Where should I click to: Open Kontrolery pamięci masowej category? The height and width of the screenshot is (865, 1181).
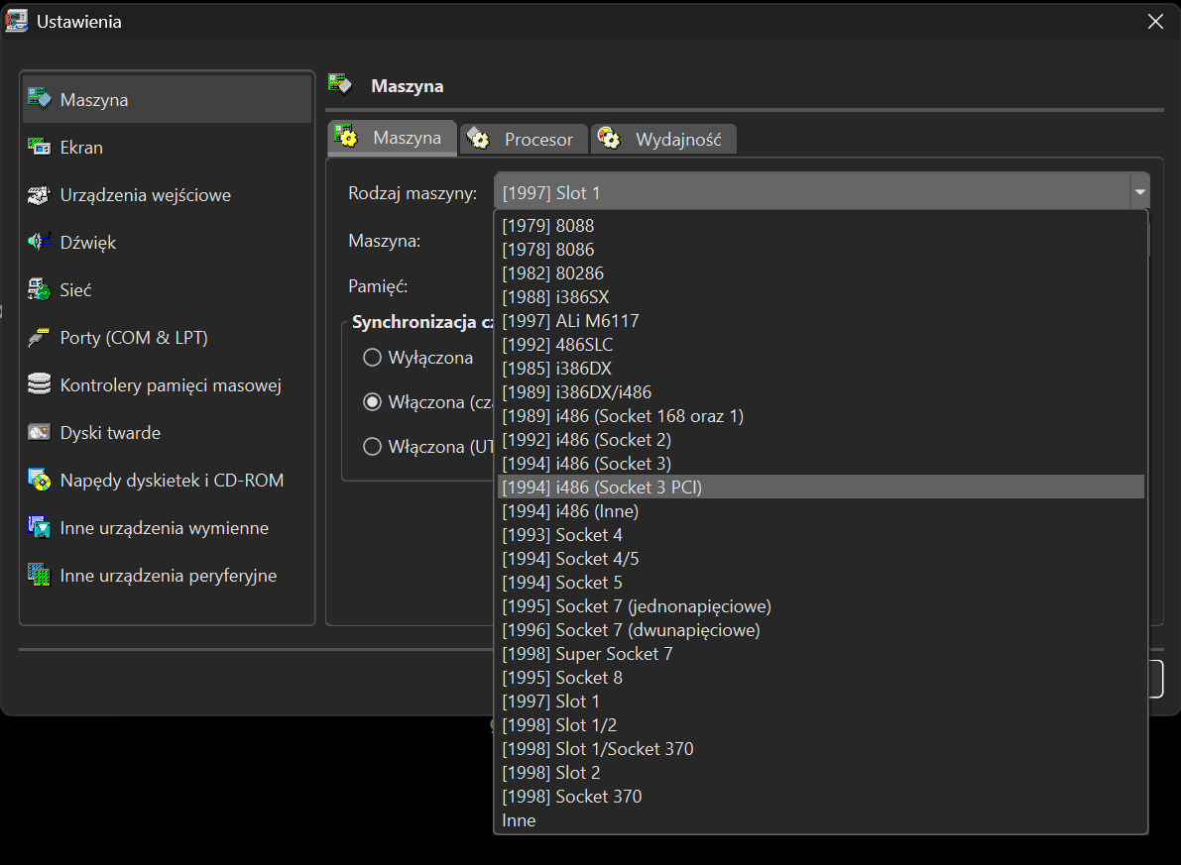click(x=168, y=384)
